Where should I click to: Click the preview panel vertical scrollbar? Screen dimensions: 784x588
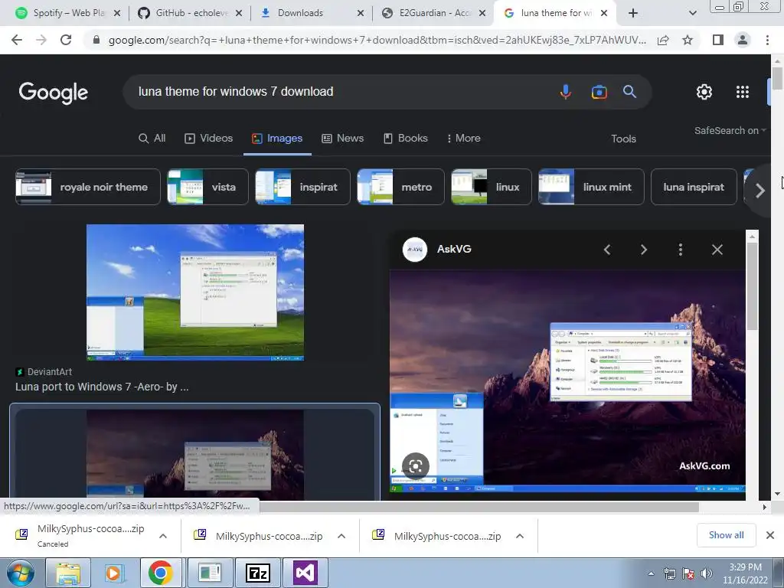(752, 286)
